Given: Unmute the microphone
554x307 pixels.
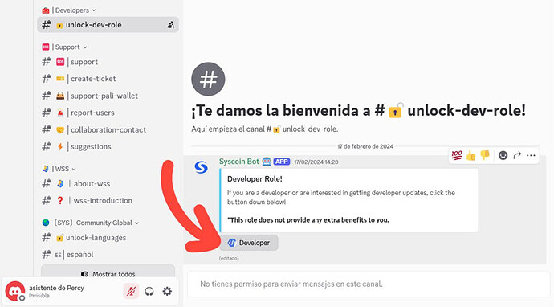Looking at the screenshot, I should (131, 291).
